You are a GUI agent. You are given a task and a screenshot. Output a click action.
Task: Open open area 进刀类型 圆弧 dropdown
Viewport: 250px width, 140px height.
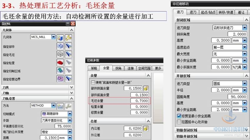[245, 83]
